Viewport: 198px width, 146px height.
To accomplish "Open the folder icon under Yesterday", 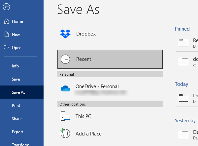I will coord(183,134).
